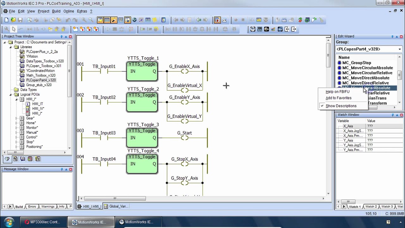The width and height of the screenshot is (405, 228).
Task: Select Math_Toolbox_v320 library in tree
Action: click(41, 75)
